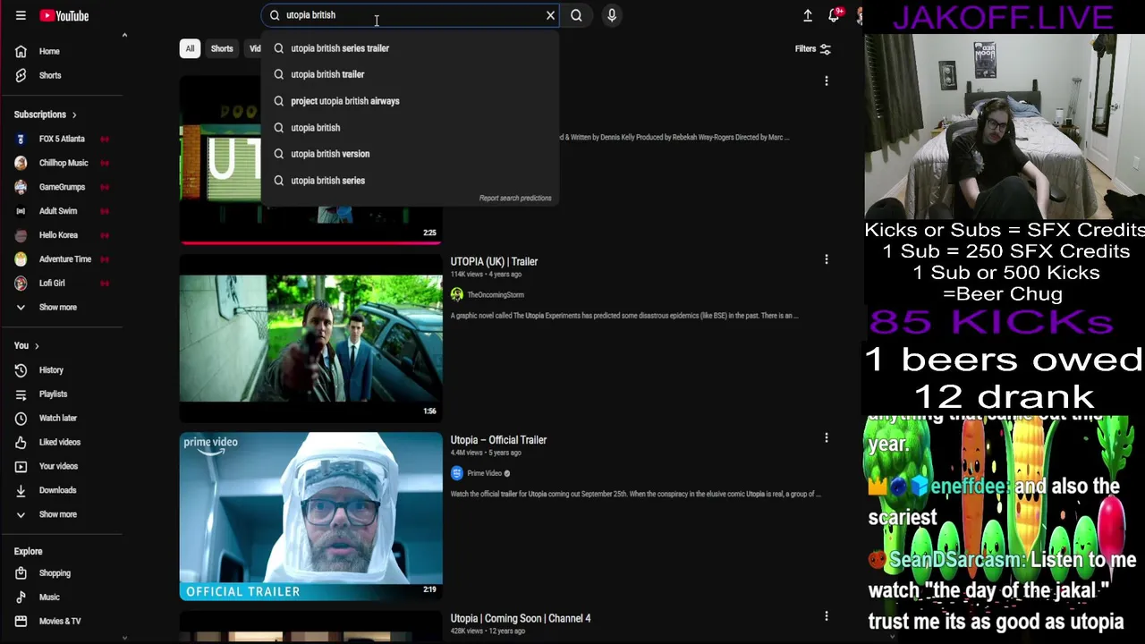The height and width of the screenshot is (644, 1145).
Task: Click 'Report search predictions' link
Action: pos(515,198)
